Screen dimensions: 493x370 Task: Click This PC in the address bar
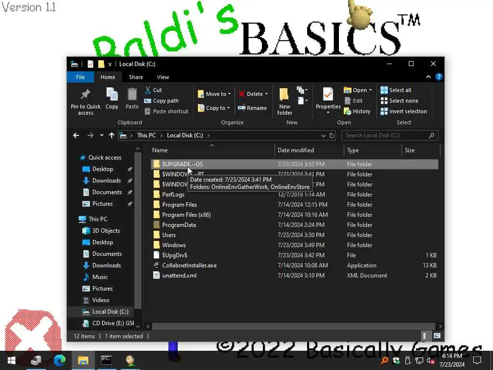[146, 135]
